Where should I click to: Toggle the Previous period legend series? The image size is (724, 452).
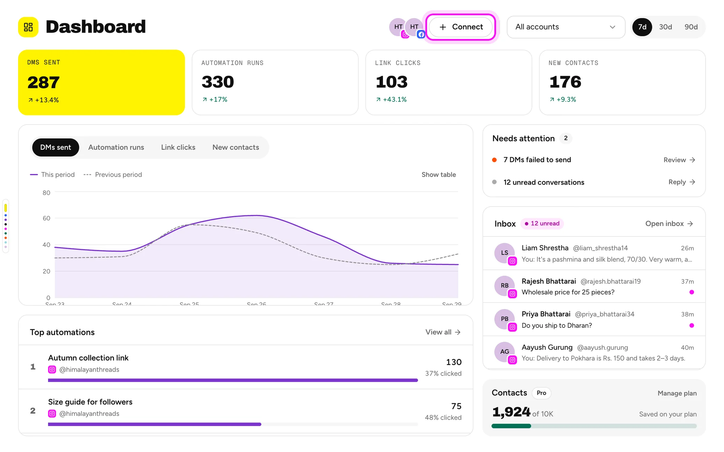tap(113, 175)
